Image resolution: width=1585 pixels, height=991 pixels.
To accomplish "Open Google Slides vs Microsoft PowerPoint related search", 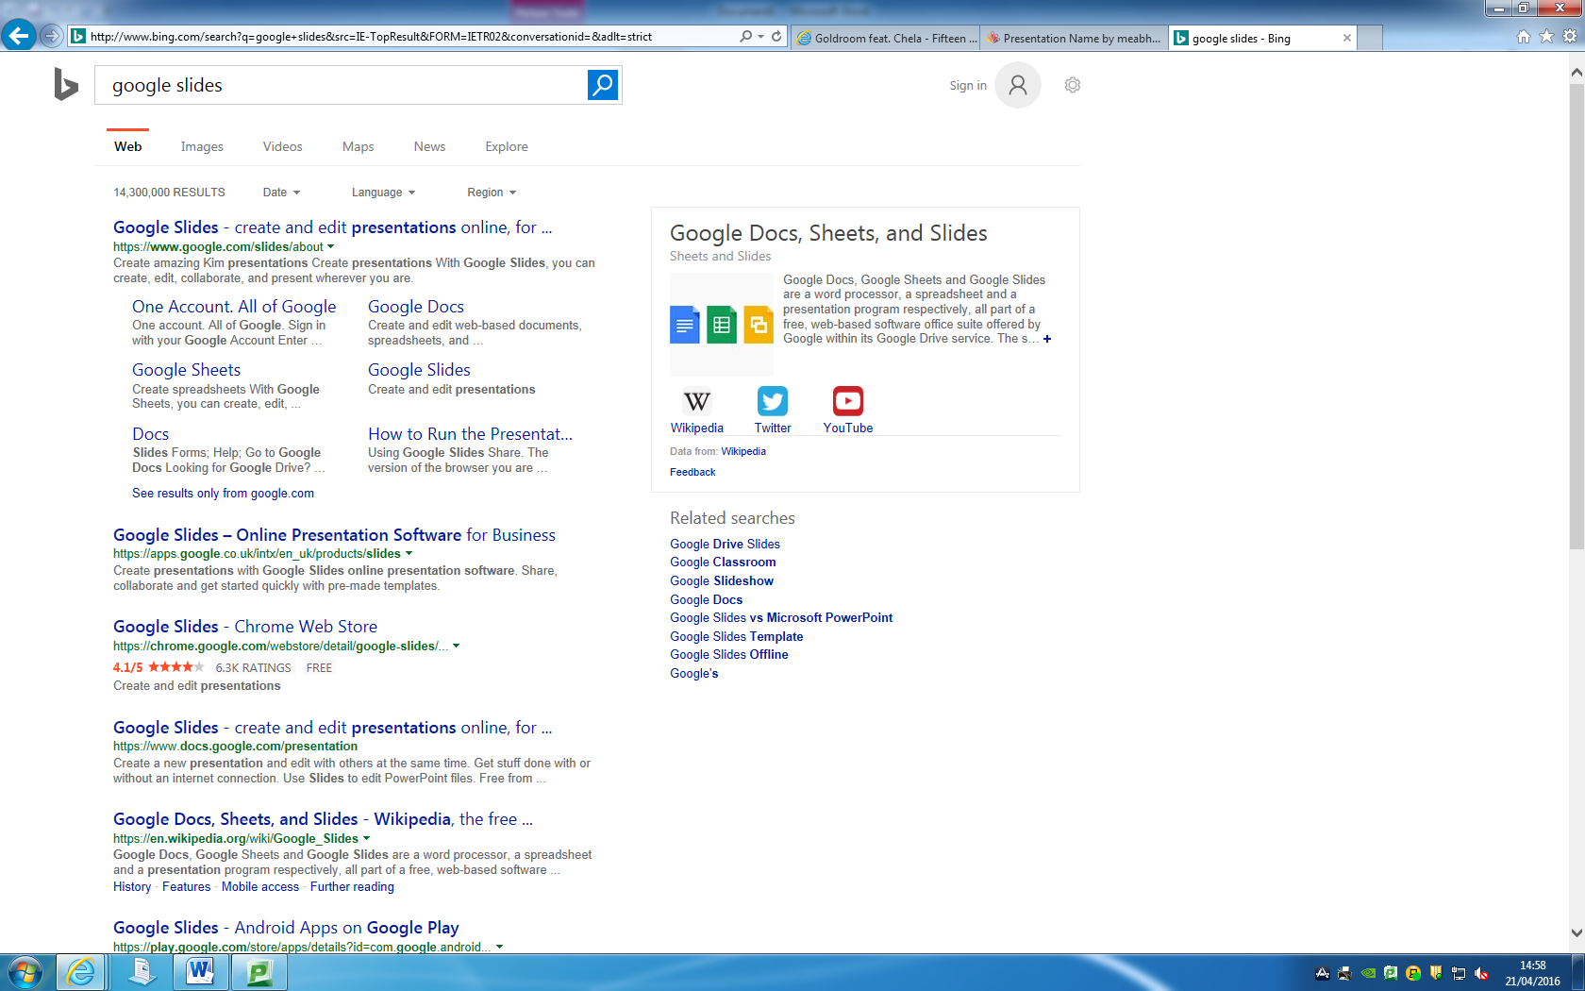I will [781, 618].
